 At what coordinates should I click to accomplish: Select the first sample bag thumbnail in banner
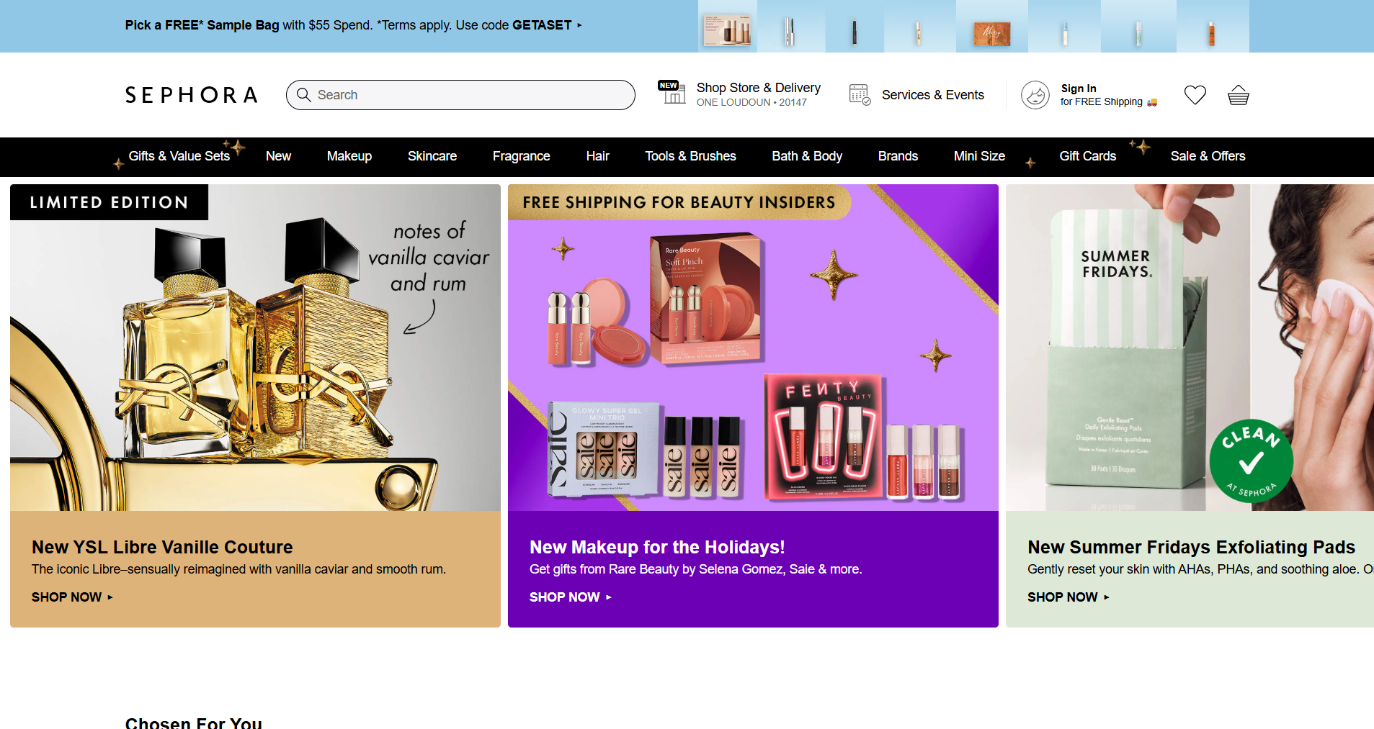tap(727, 27)
